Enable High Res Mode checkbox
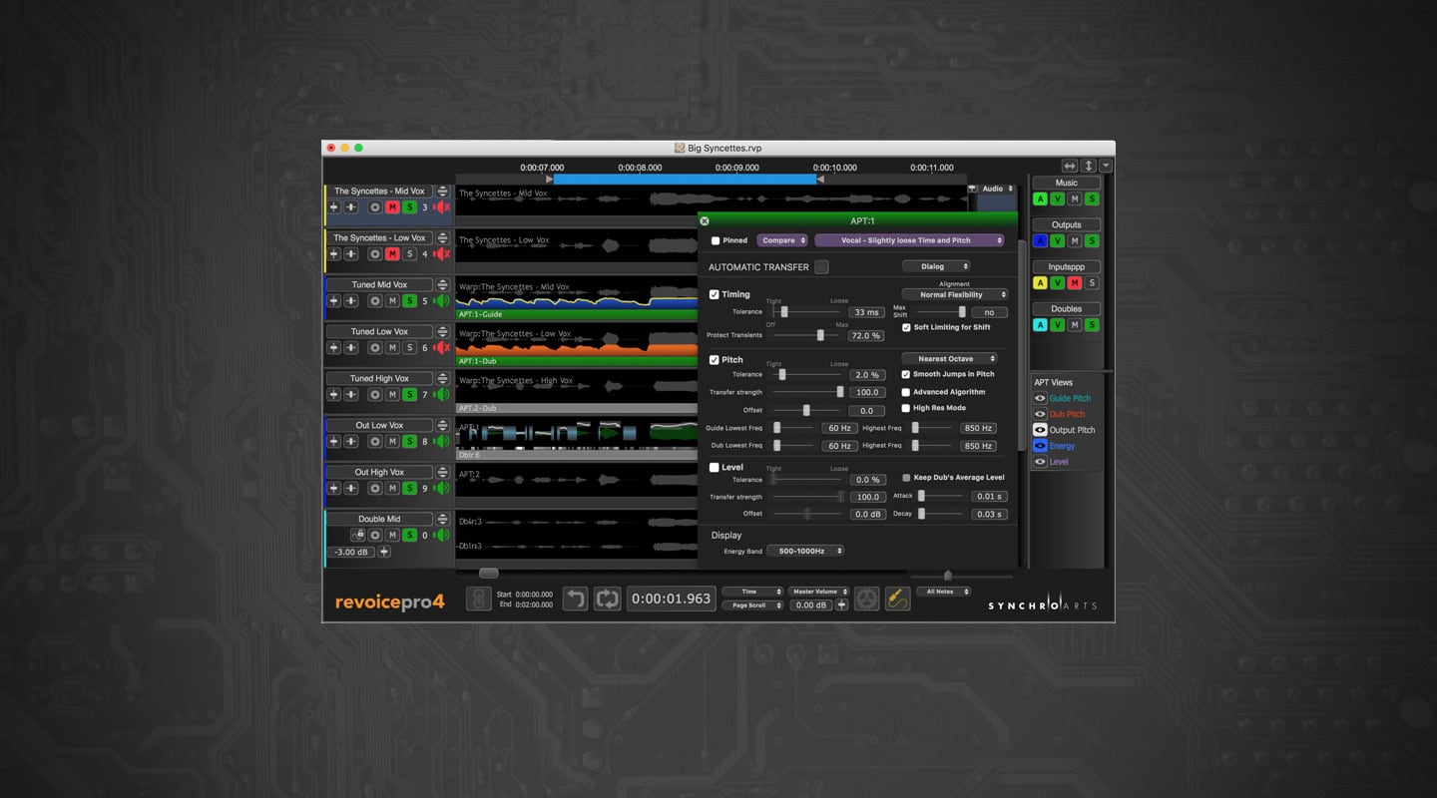 click(906, 408)
